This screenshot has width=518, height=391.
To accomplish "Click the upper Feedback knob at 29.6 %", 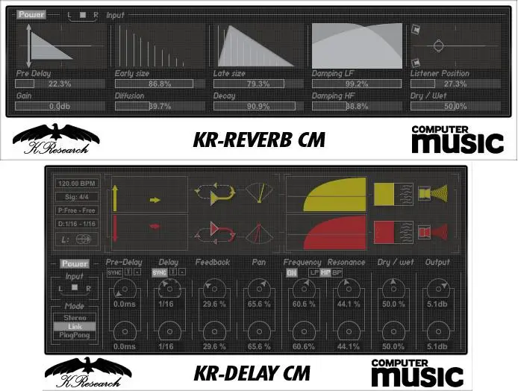I will pos(214,289).
